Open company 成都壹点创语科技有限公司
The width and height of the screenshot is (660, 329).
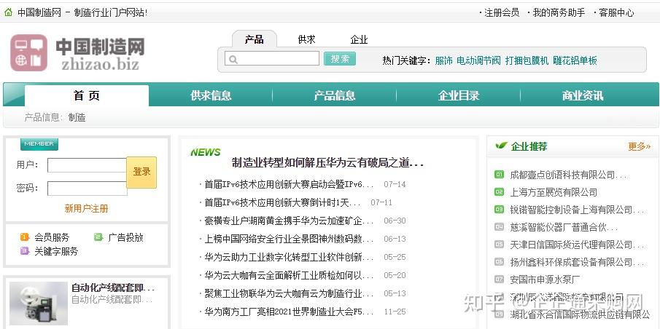click(x=568, y=175)
